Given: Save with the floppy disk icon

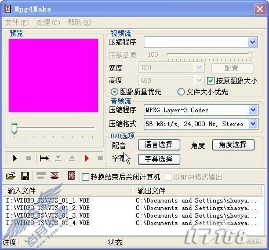Looking at the screenshot, I should pyautogui.click(x=25, y=176).
